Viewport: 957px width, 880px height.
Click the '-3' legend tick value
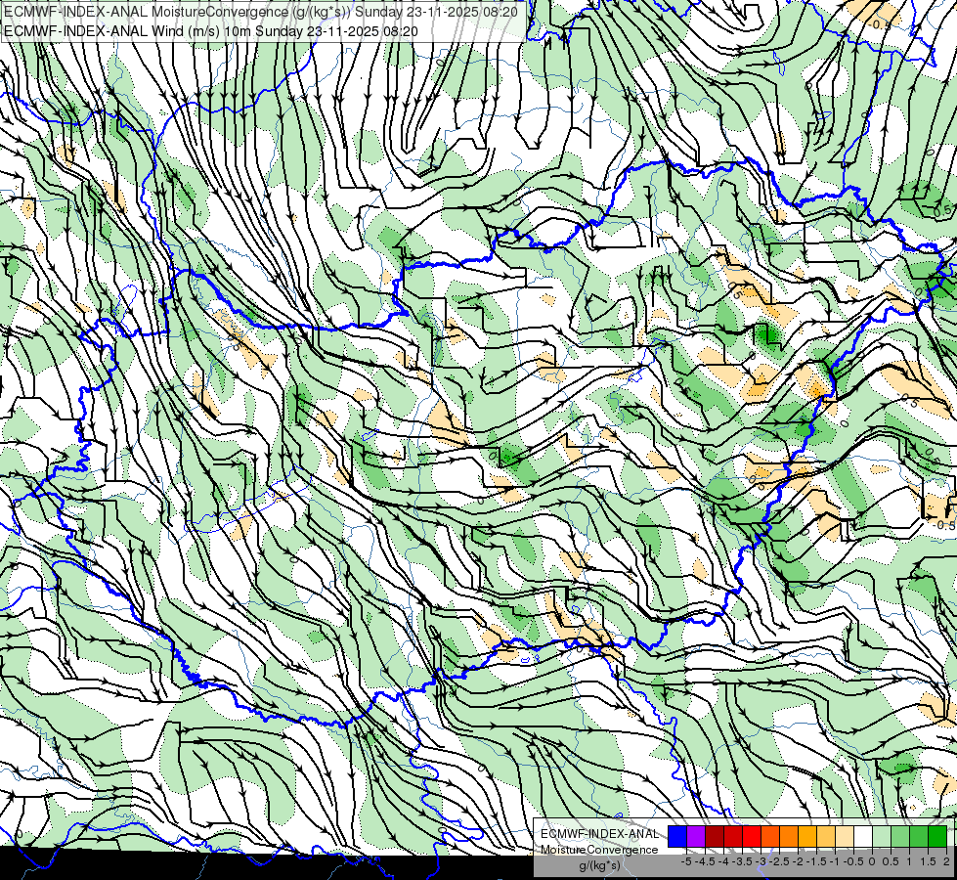(x=761, y=861)
